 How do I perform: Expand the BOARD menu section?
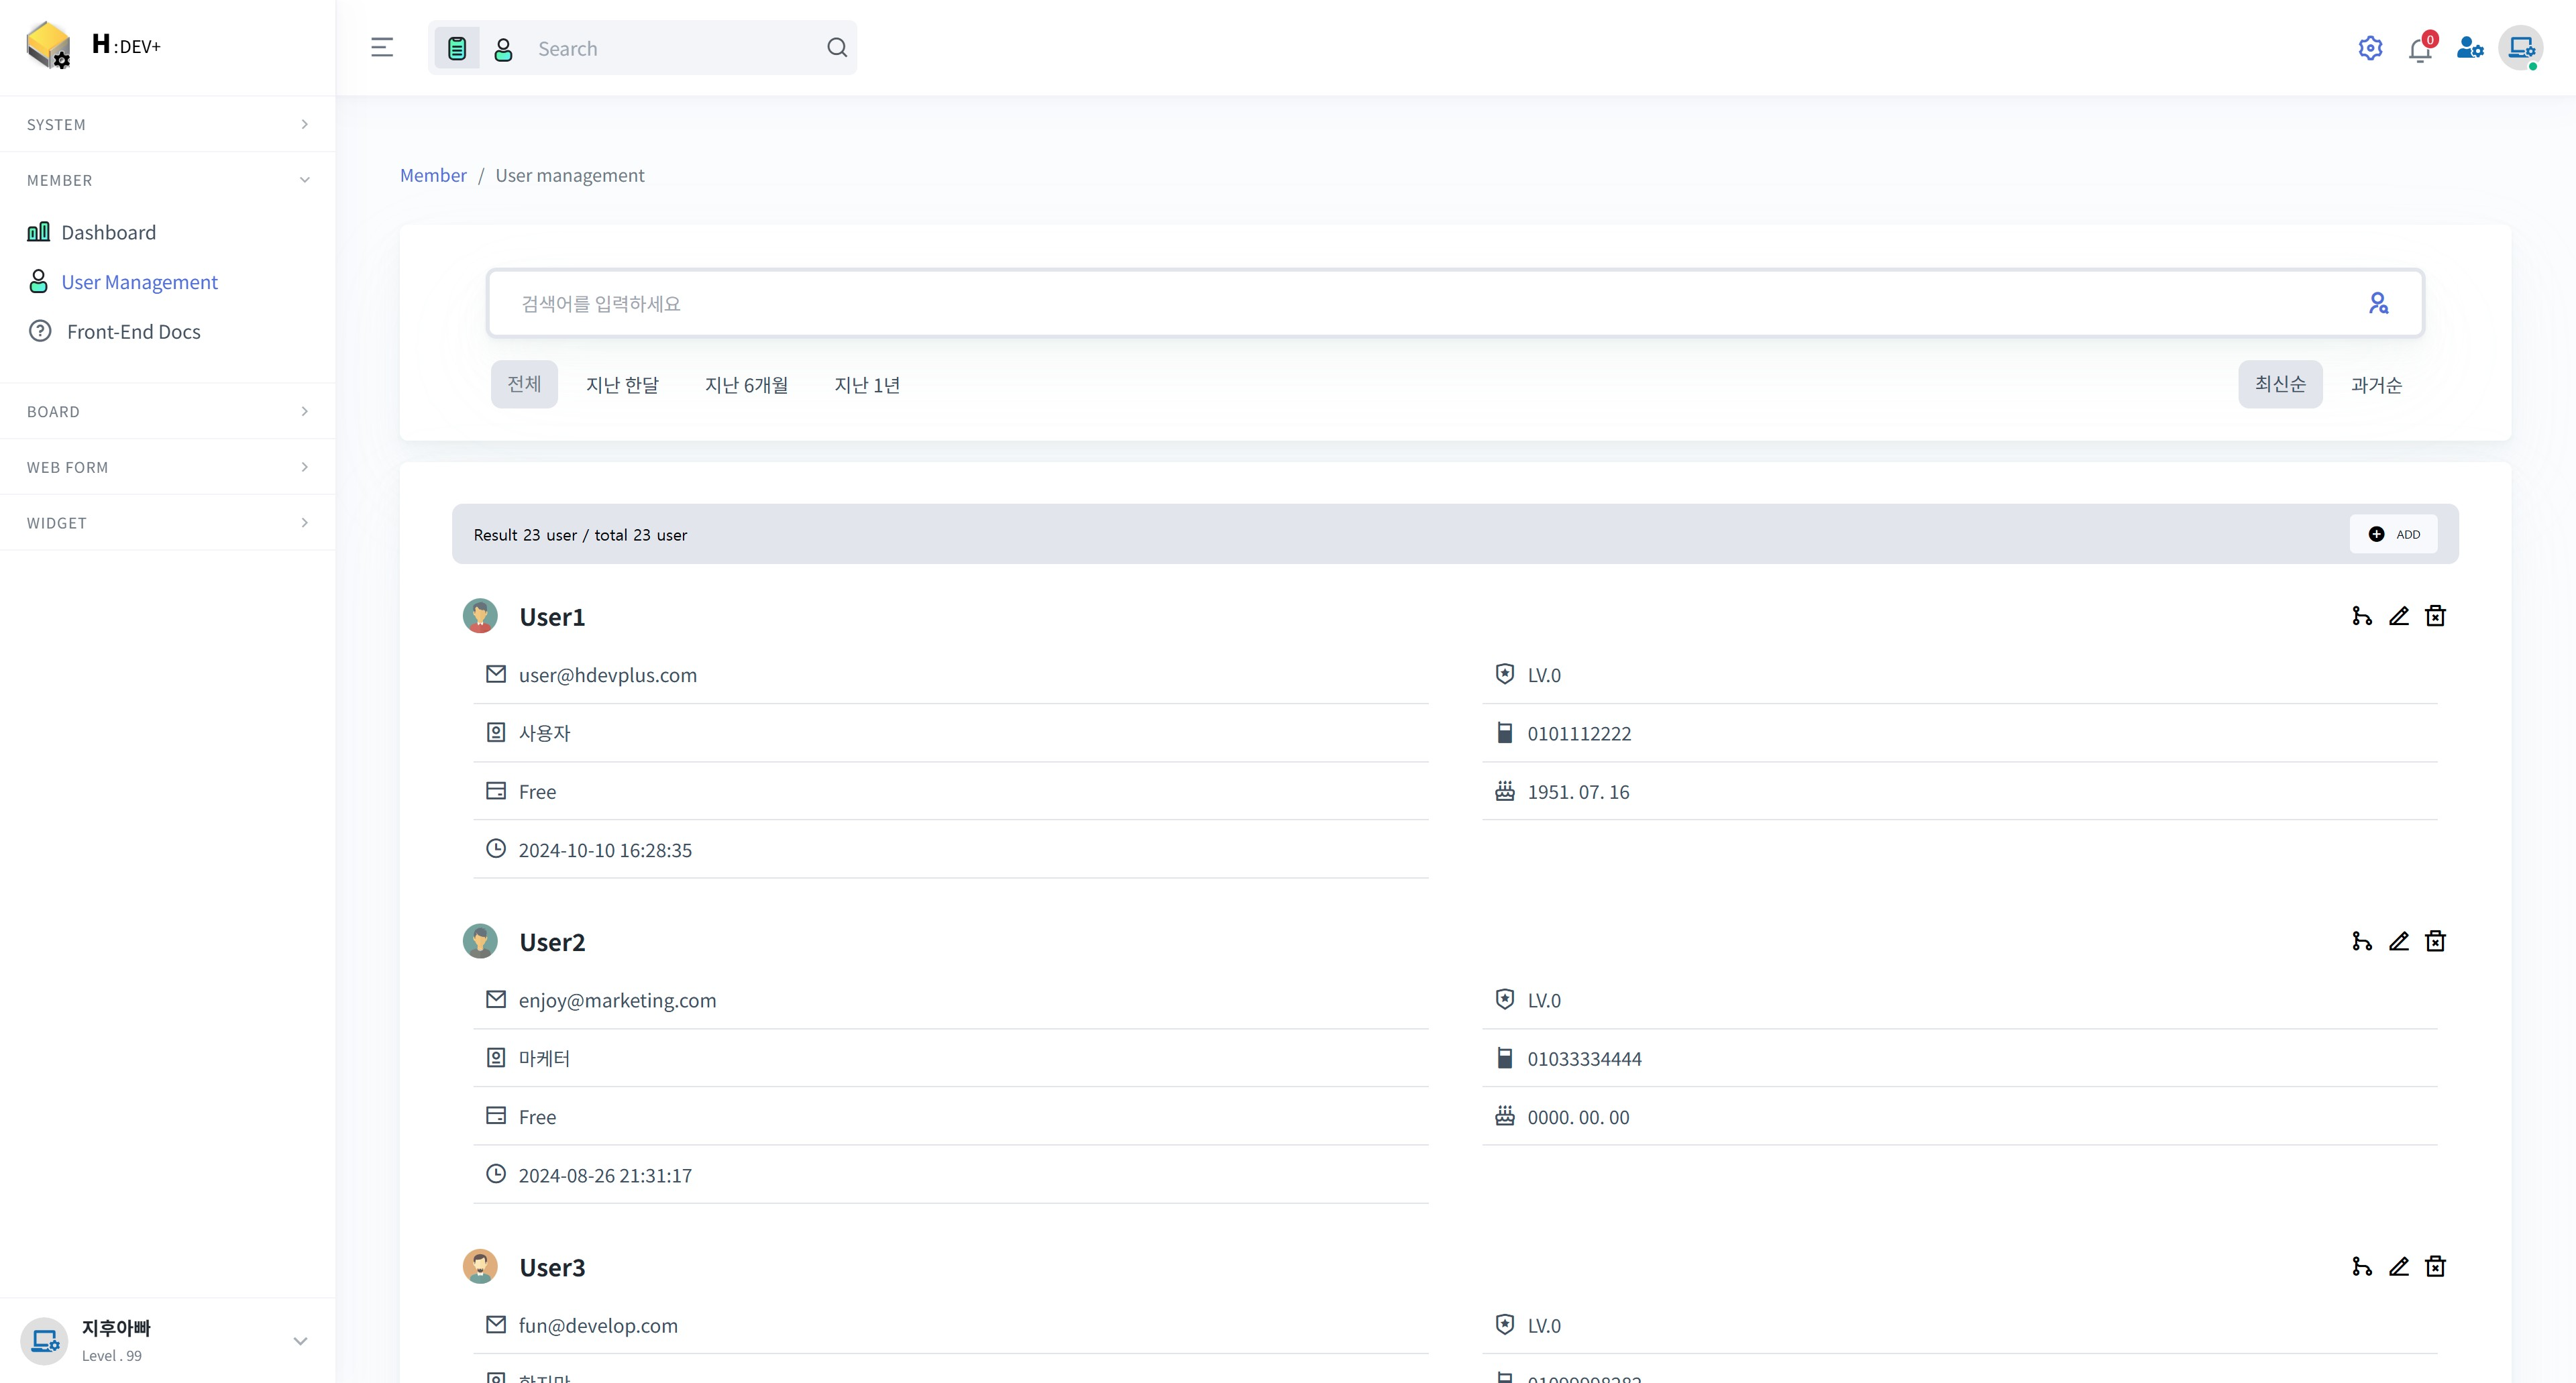pos(167,411)
